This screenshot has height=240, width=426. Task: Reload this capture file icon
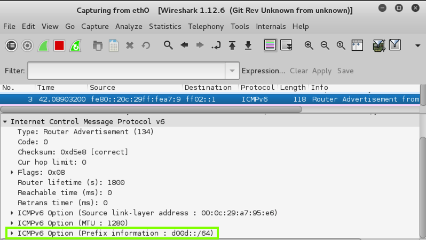tap(146, 45)
